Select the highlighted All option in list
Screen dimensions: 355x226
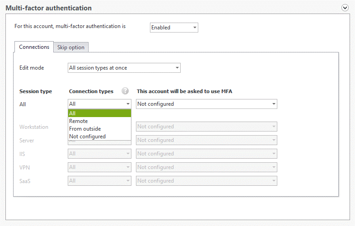click(100, 113)
